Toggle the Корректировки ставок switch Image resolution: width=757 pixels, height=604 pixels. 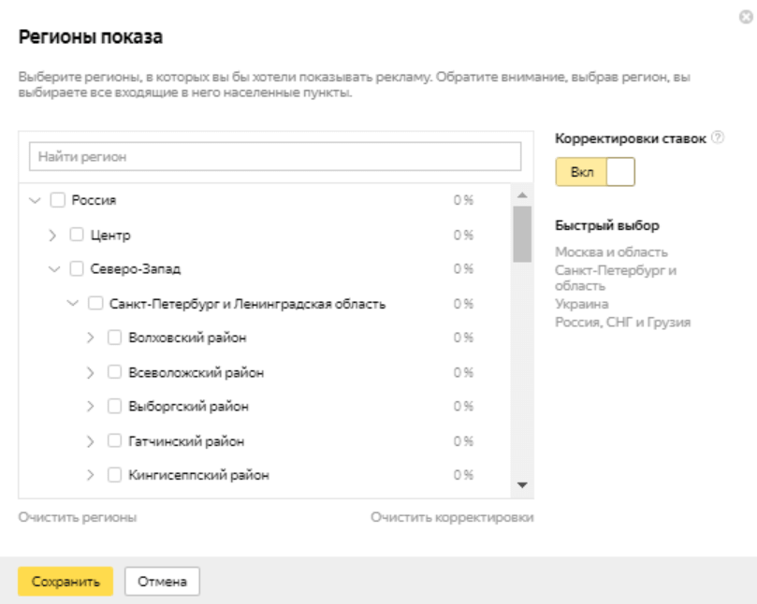tap(595, 172)
